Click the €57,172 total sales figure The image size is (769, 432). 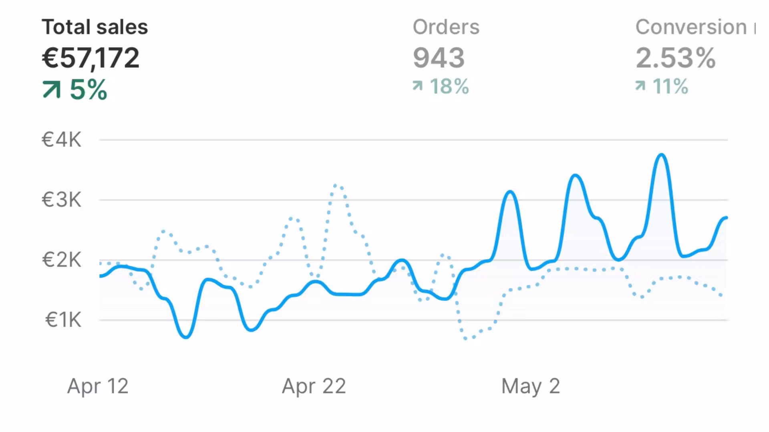pos(91,58)
